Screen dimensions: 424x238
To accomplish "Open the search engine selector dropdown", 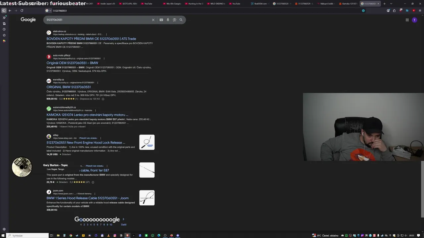I will pos(48,11).
